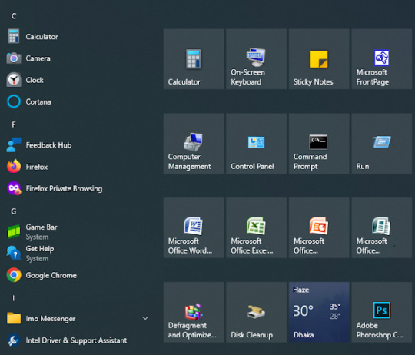Launch Control Panel tile
415x355 pixels.
(x=256, y=144)
